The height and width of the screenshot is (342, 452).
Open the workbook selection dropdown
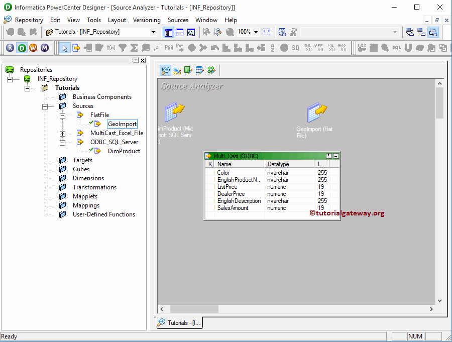pyautogui.click(x=154, y=32)
